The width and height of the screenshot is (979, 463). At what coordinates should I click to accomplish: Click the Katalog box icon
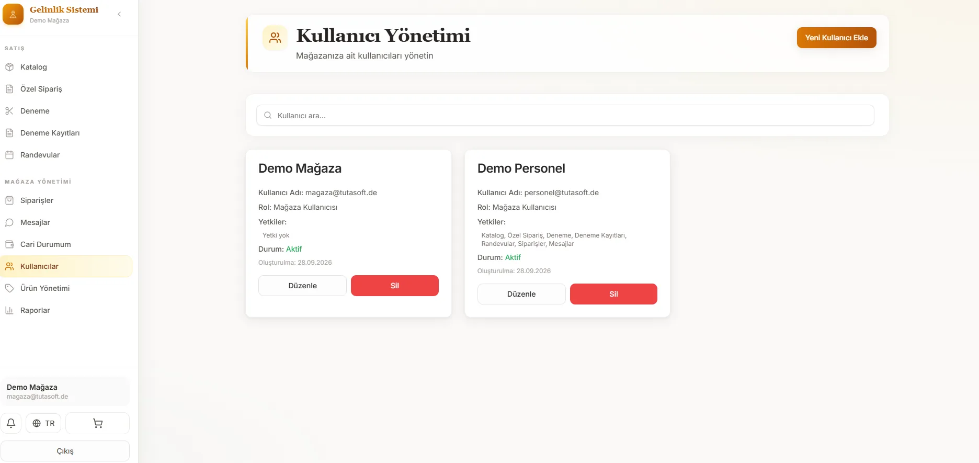[9, 67]
